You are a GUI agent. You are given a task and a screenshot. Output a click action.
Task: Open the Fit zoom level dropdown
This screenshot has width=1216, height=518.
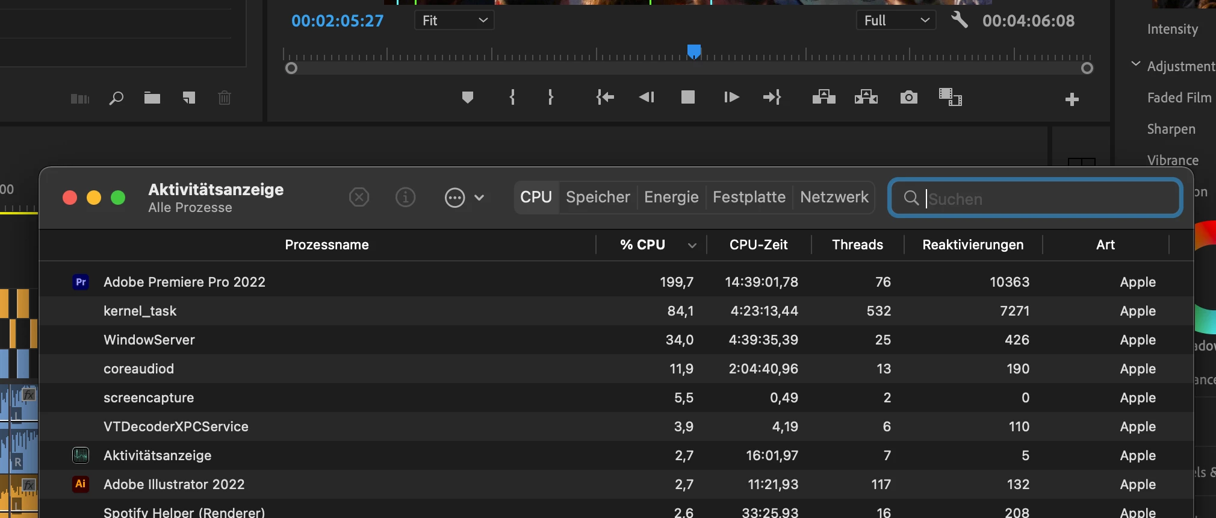[x=454, y=20]
